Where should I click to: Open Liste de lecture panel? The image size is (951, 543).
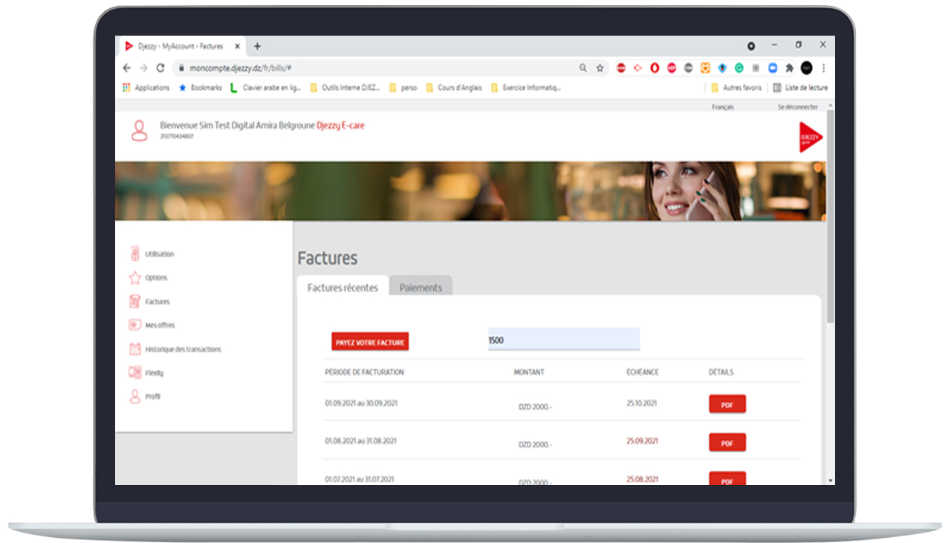(800, 88)
